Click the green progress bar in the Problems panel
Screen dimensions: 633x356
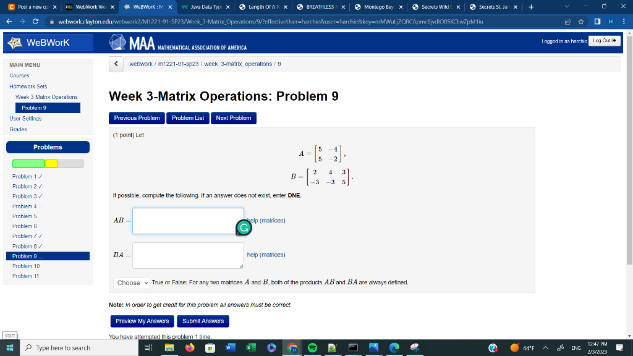[x=28, y=163]
